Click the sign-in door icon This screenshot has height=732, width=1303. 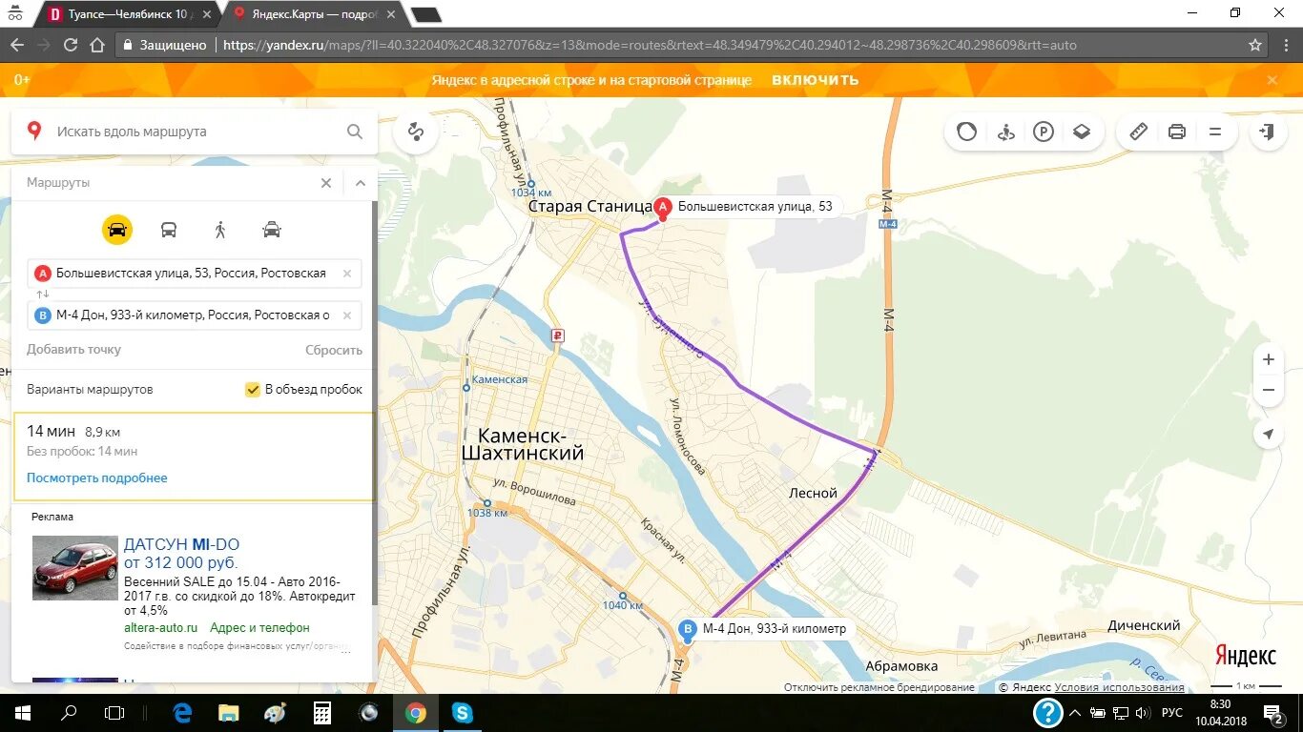(x=1267, y=132)
